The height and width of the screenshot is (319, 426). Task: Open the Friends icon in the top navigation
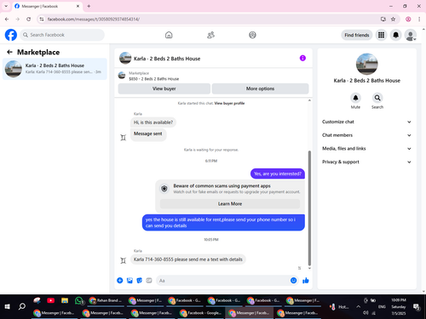coord(210,35)
